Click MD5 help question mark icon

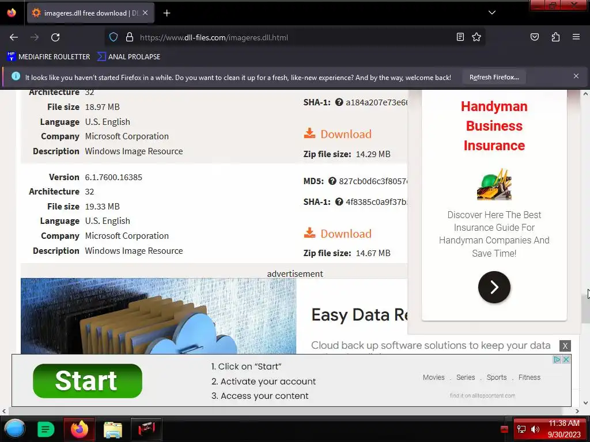(x=332, y=181)
